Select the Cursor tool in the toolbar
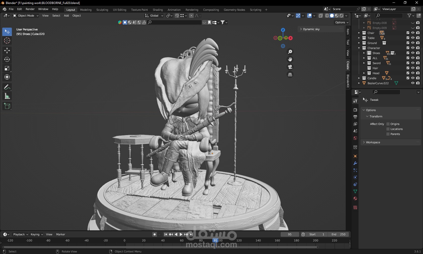Screen dimensions: 423x254 click(x=7, y=40)
